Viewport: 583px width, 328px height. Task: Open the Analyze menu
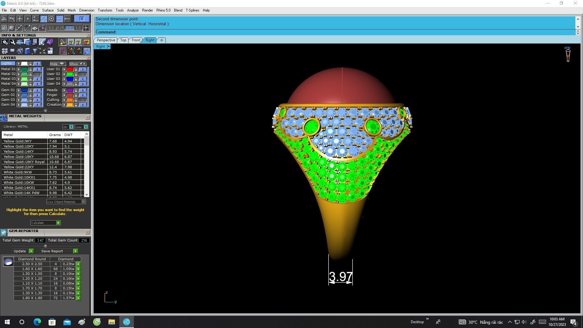click(132, 10)
